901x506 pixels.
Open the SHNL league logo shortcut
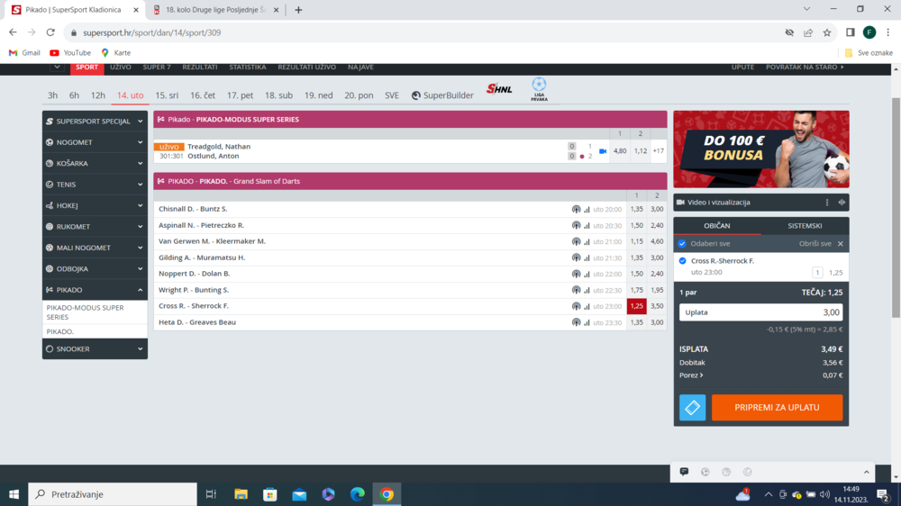click(x=499, y=89)
